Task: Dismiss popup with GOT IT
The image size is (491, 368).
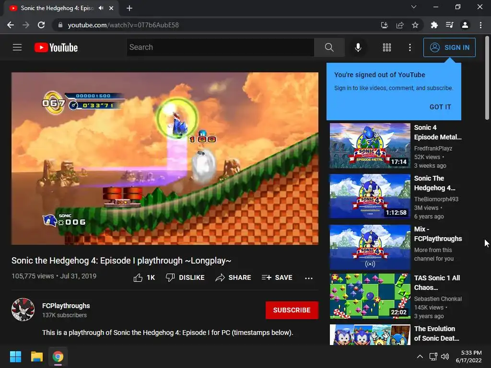Action: pos(440,107)
